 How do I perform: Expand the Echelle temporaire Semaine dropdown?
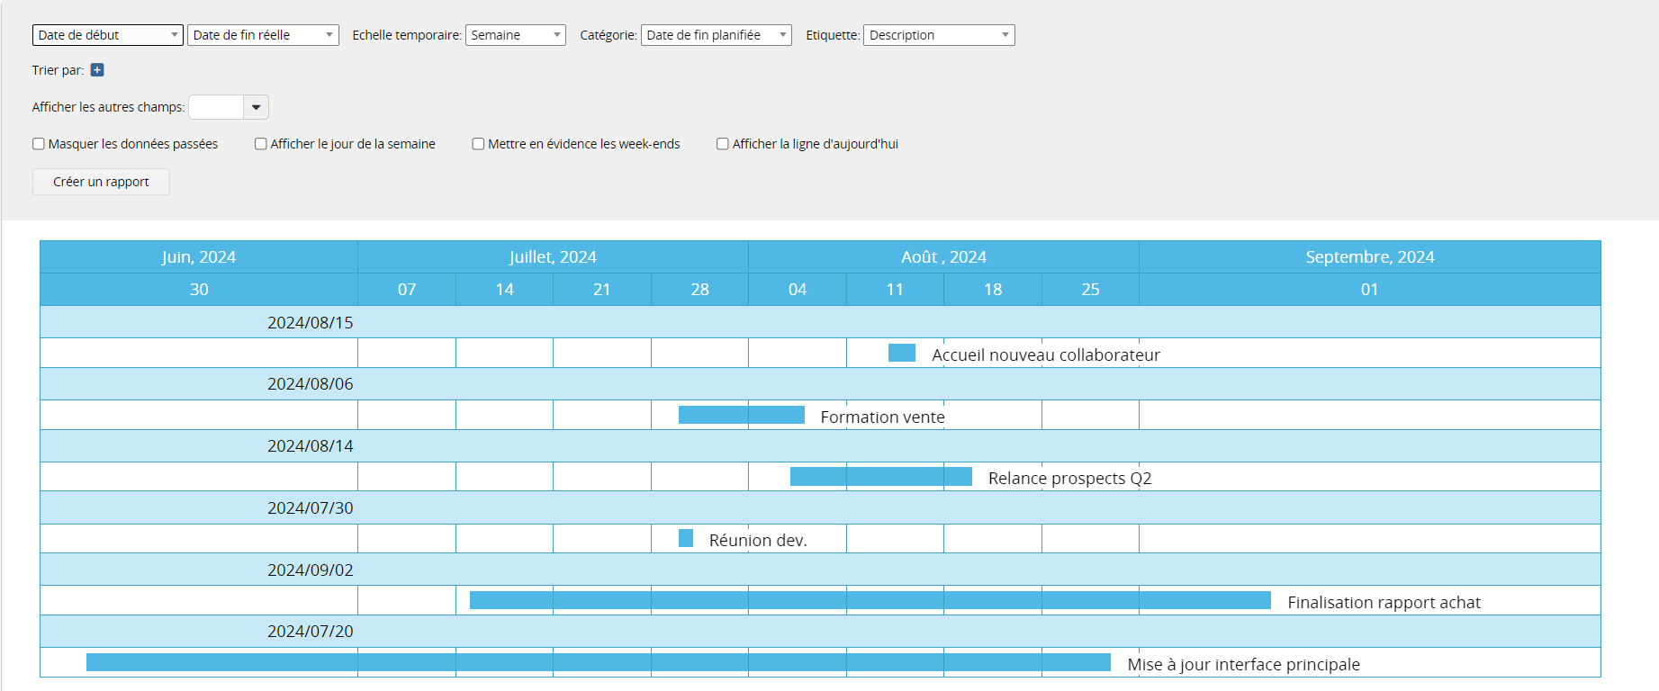pyautogui.click(x=515, y=35)
